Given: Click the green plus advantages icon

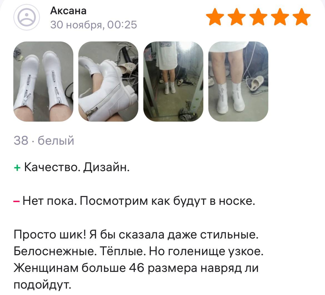Looking at the screenshot, I should pos(17,168).
